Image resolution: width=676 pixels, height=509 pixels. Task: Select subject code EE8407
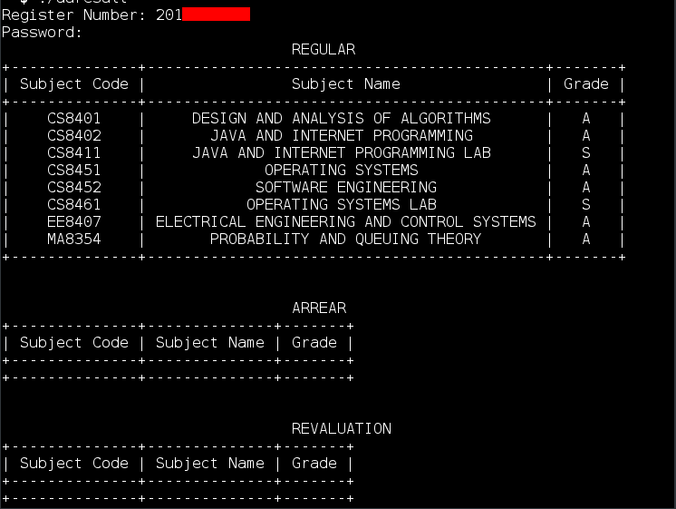pos(73,222)
